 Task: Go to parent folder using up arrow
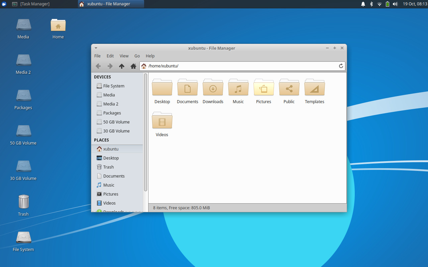[x=122, y=66]
